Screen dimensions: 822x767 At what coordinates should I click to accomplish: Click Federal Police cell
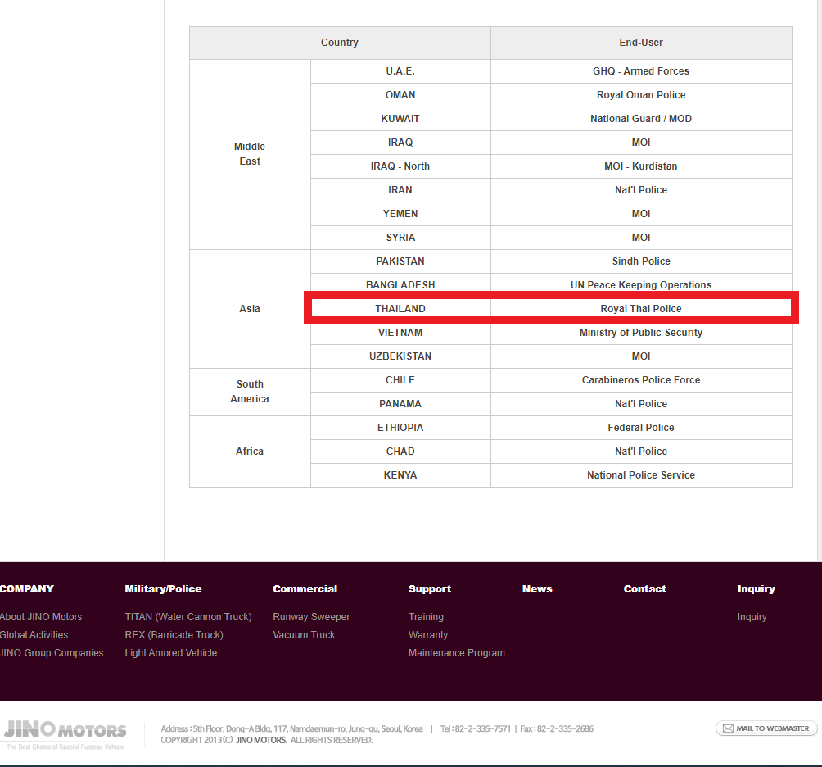(641, 428)
